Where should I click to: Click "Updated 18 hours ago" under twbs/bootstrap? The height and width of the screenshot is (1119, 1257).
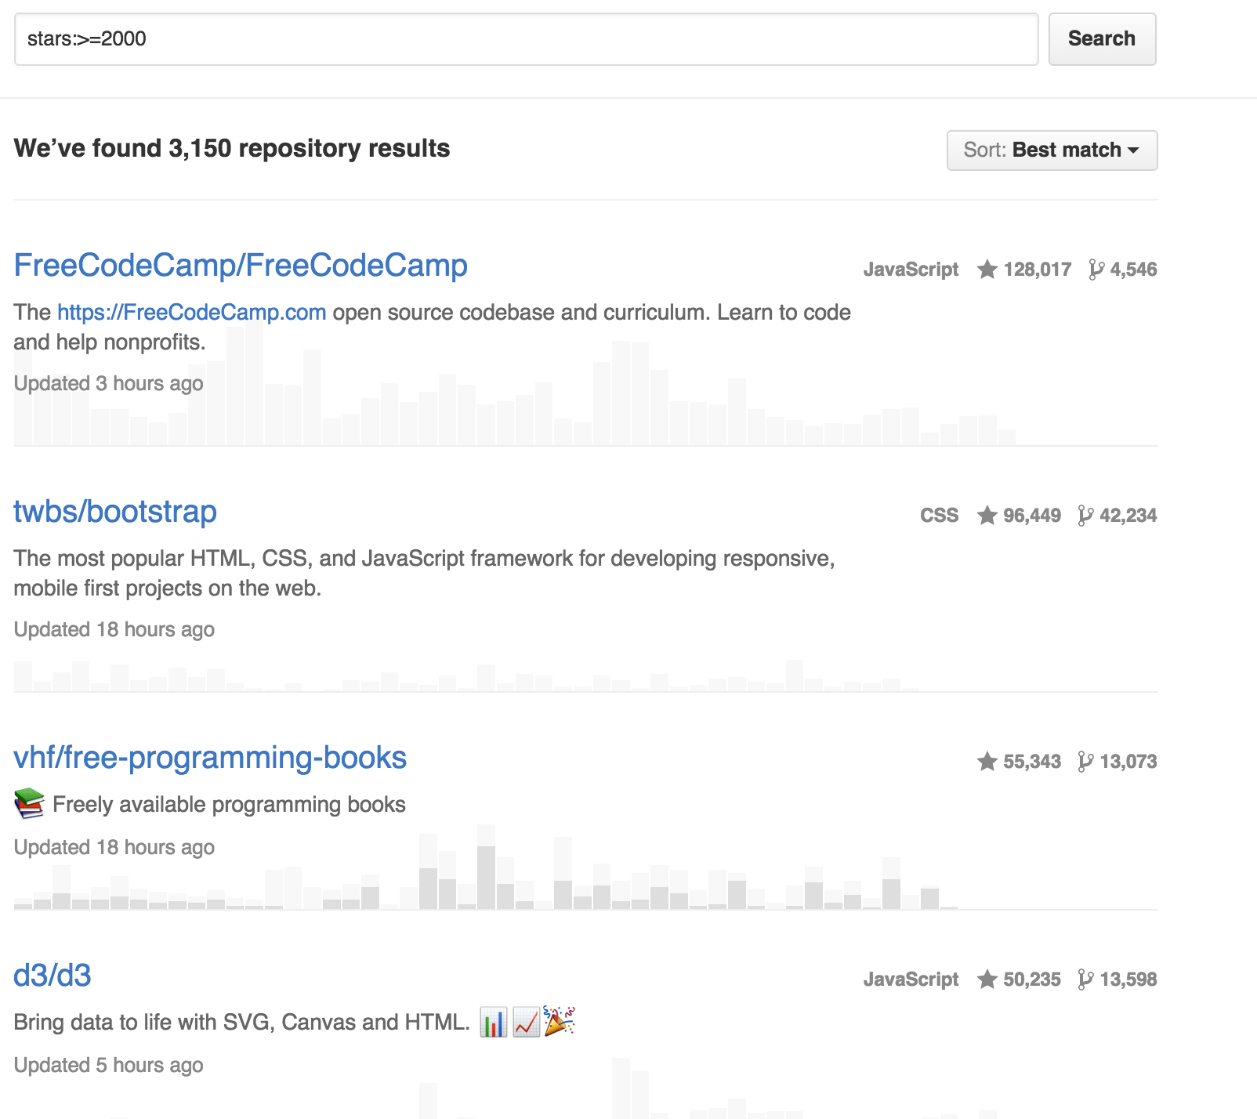click(x=114, y=629)
